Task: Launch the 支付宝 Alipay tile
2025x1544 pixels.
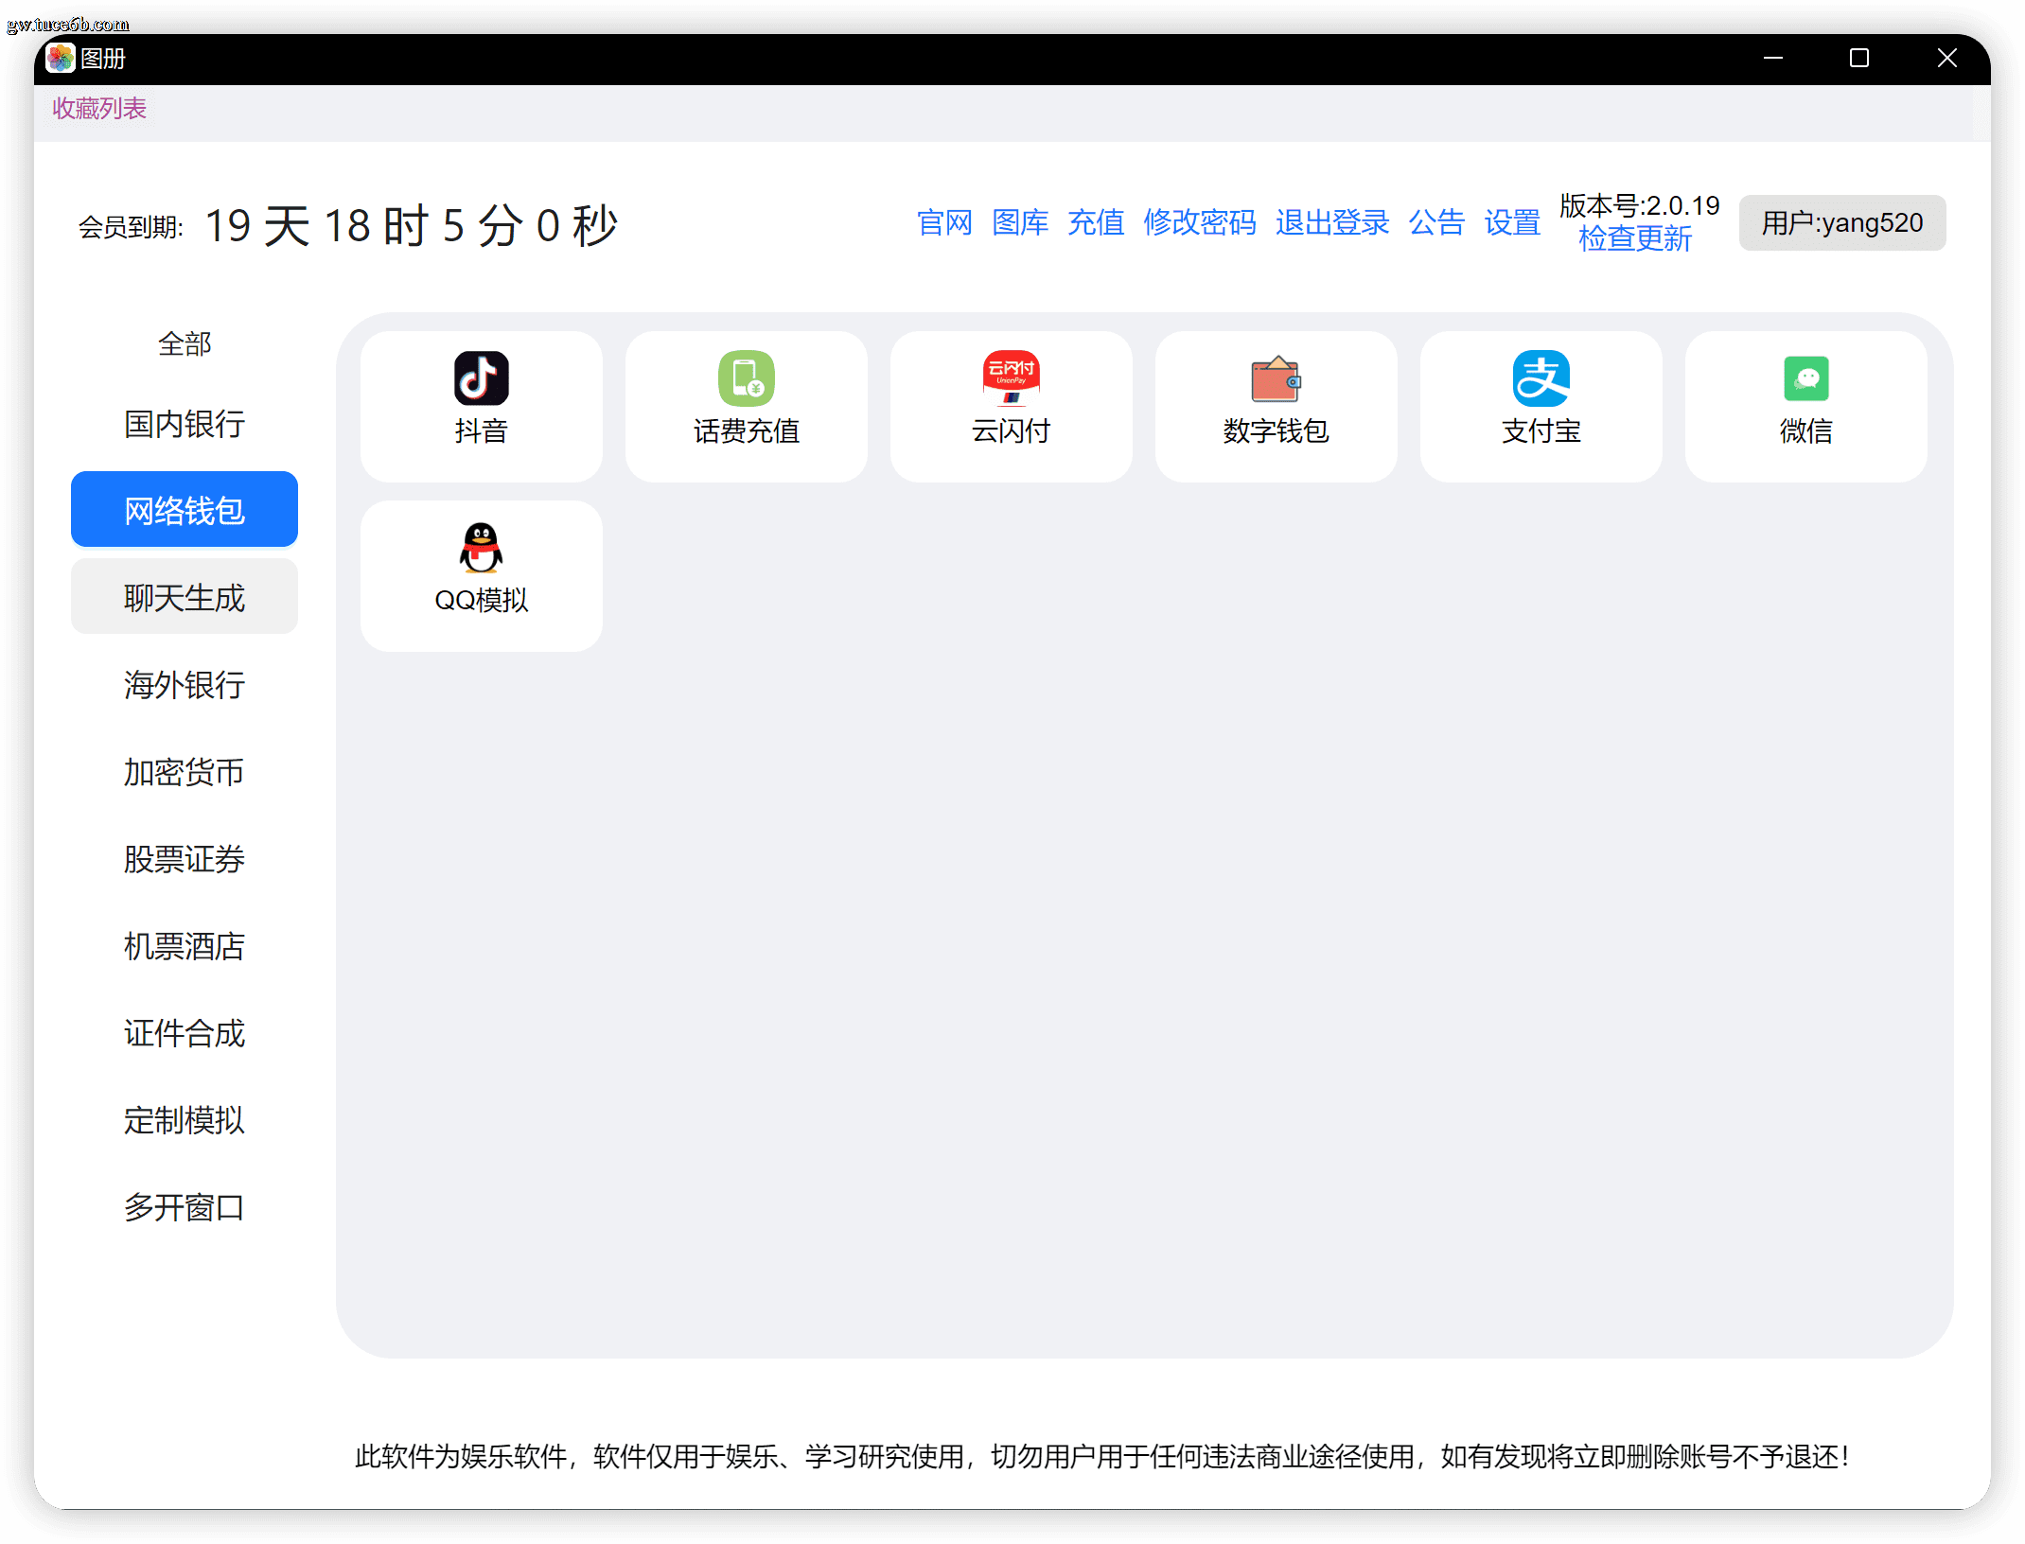Action: coord(1541,406)
